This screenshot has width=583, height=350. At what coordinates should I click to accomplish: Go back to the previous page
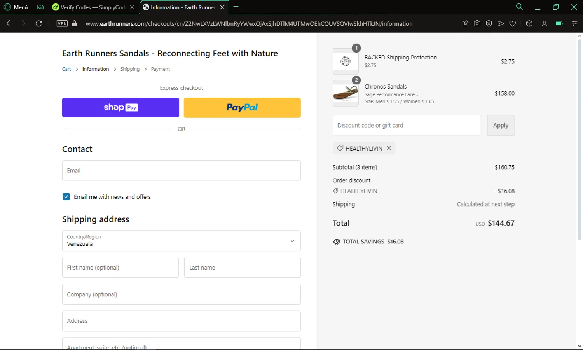(9, 23)
